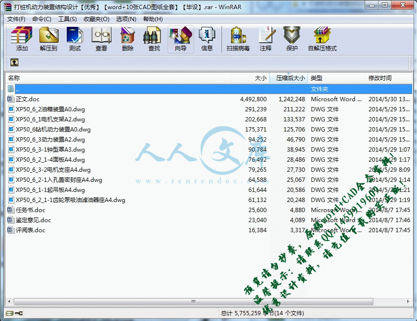Click the scrollbar right arrow

click(x=408, y=302)
